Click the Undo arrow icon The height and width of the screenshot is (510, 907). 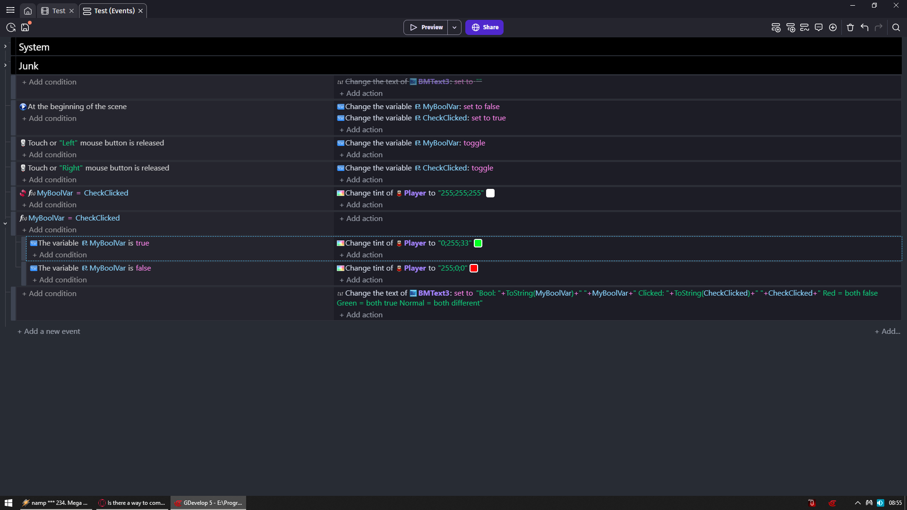coord(864,27)
